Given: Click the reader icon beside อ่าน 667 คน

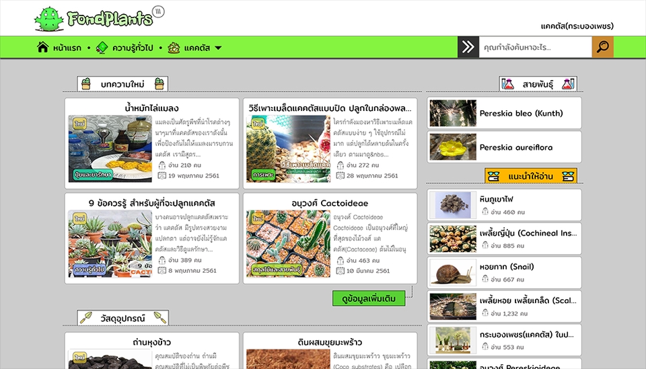Looking at the screenshot, I should pyautogui.click(x=485, y=280).
